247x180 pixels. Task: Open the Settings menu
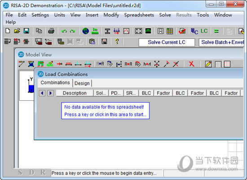[x=40, y=15]
